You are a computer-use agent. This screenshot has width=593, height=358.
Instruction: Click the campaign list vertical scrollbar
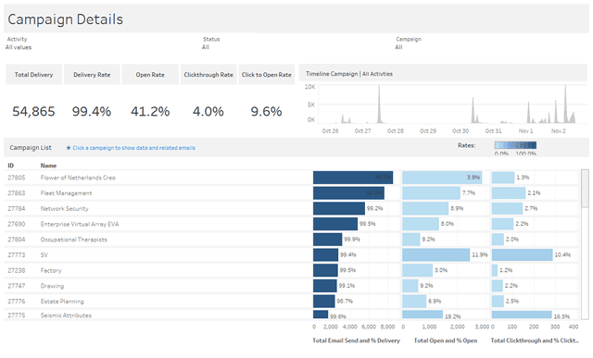[x=585, y=188]
